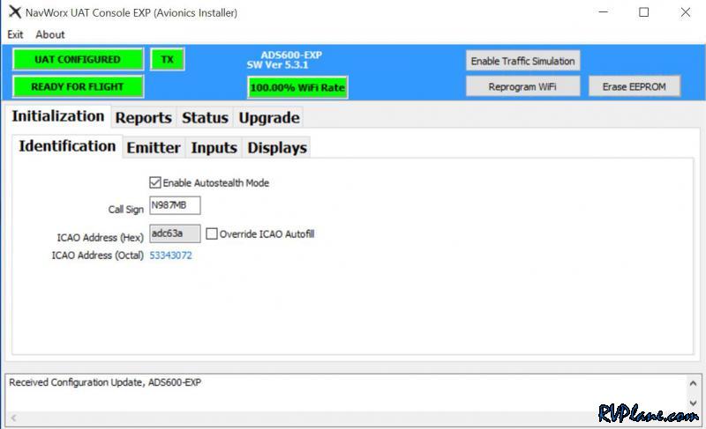The height and width of the screenshot is (429, 706).
Task: Open the Status tab
Action: click(x=205, y=118)
